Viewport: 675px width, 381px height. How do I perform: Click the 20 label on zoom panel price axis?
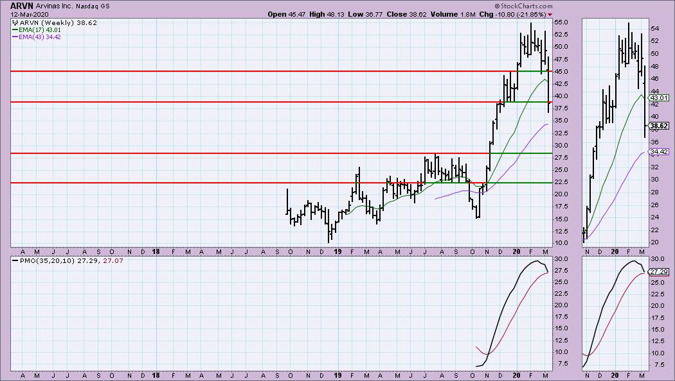[655, 242]
